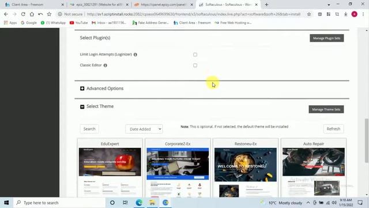Open File Explorer from taskbar

[152, 203]
